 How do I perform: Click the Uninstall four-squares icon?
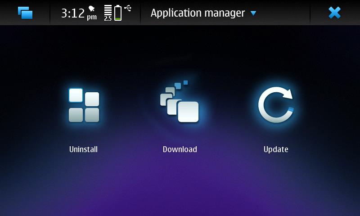pyautogui.click(x=84, y=105)
